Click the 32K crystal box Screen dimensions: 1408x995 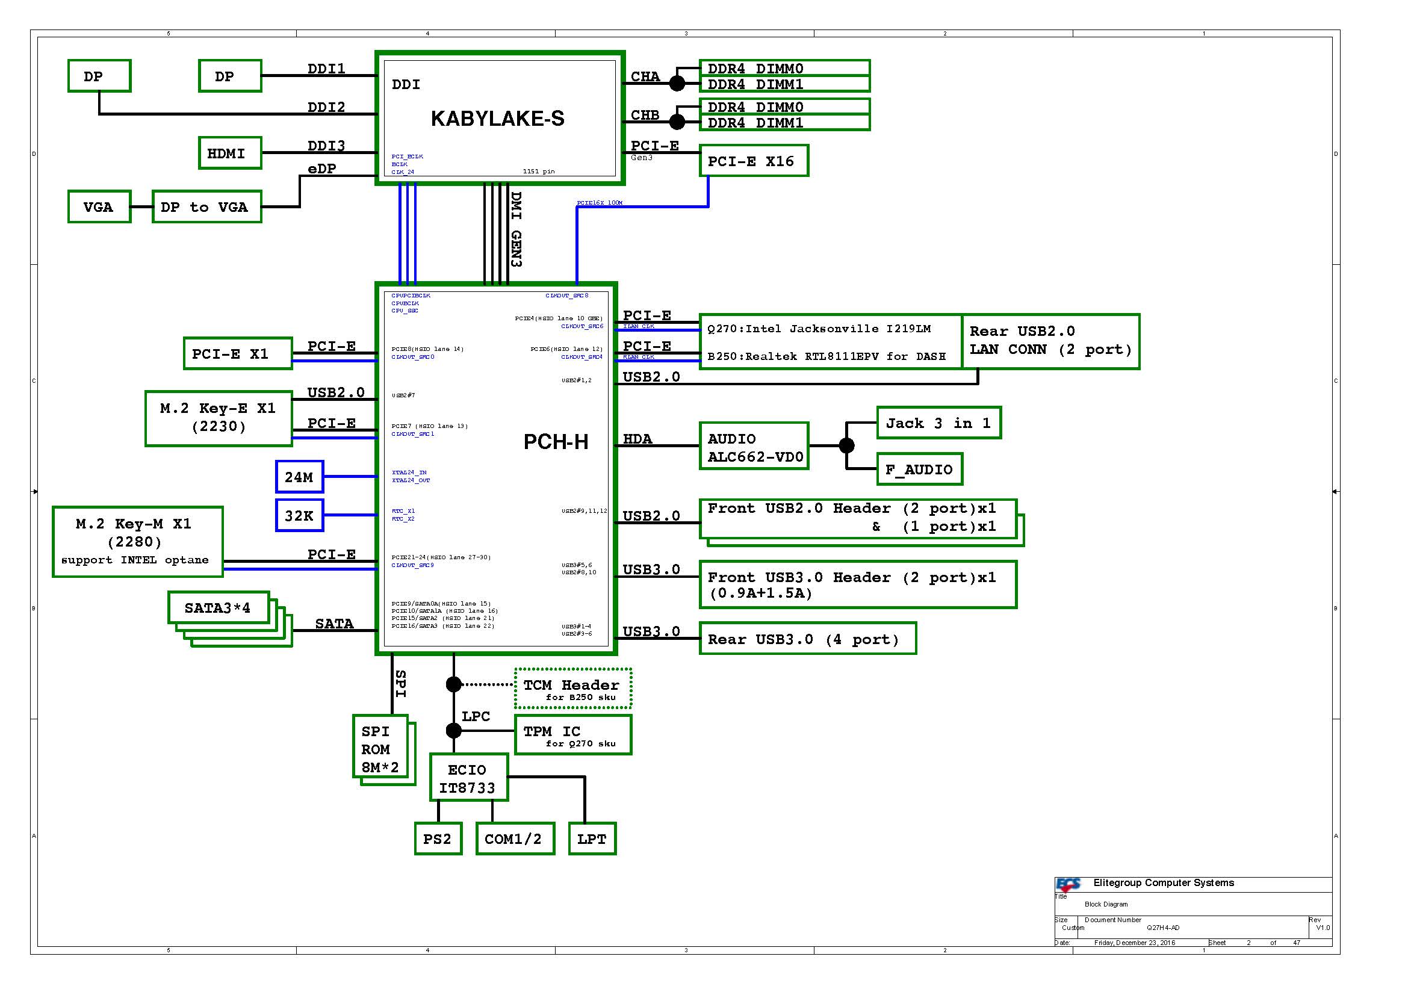coord(299,515)
